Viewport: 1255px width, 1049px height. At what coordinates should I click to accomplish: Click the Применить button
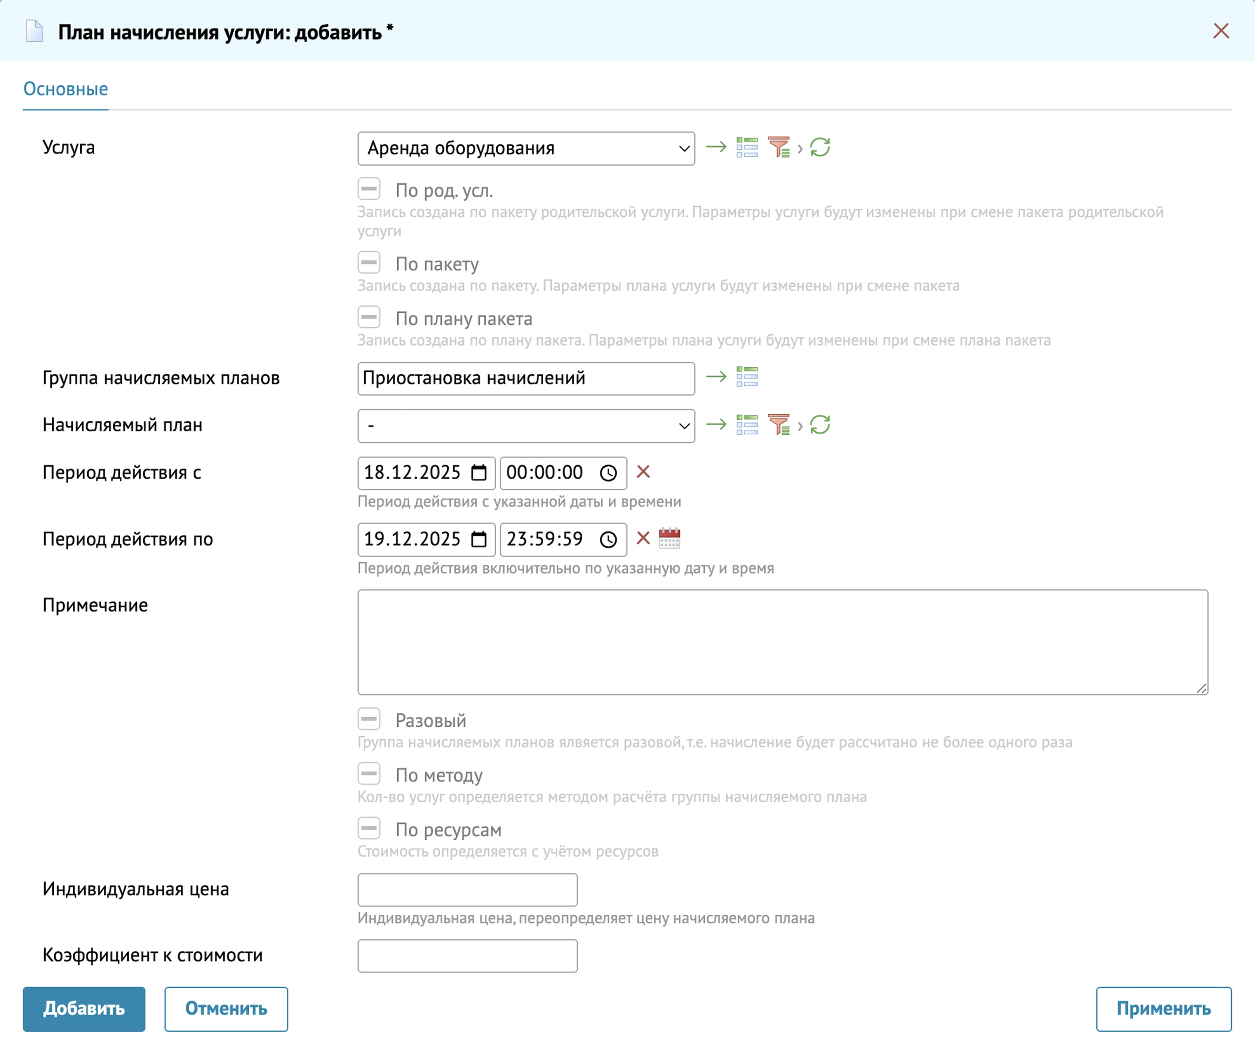coord(1163,1009)
